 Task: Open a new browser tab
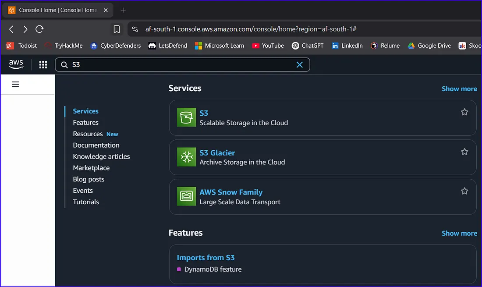123,10
